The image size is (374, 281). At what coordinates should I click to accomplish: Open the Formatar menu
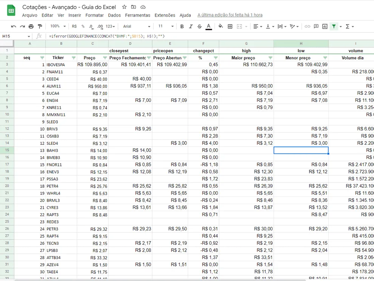94,15
